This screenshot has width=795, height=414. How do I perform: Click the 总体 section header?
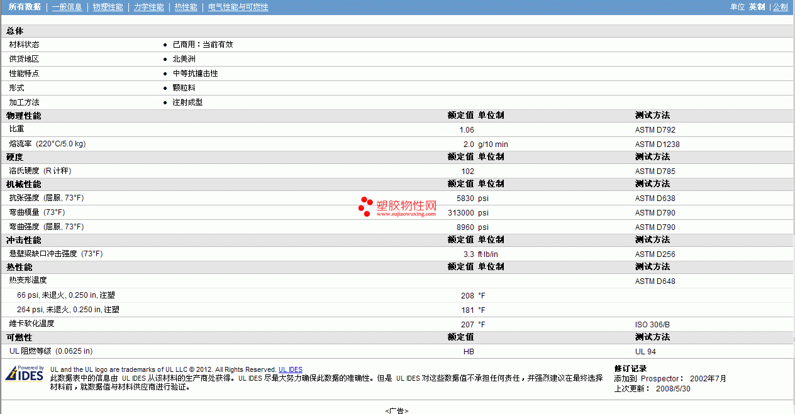pyautogui.click(x=15, y=31)
